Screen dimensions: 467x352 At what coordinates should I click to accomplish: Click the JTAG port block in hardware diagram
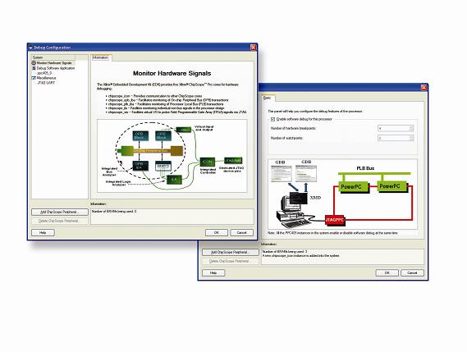233,161
